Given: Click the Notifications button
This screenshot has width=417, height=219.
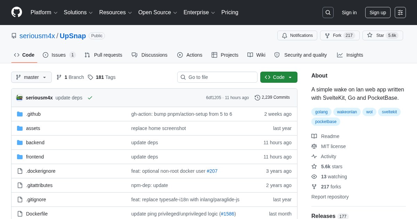Looking at the screenshot, I should click(x=297, y=35).
